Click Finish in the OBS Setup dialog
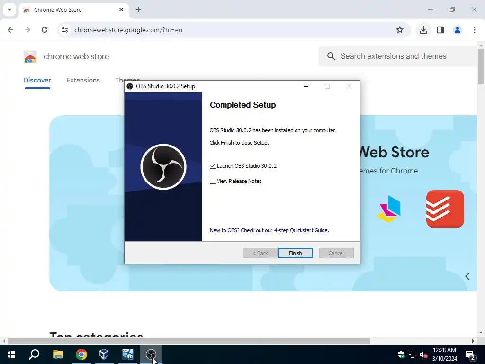The image size is (485, 364). (x=296, y=253)
